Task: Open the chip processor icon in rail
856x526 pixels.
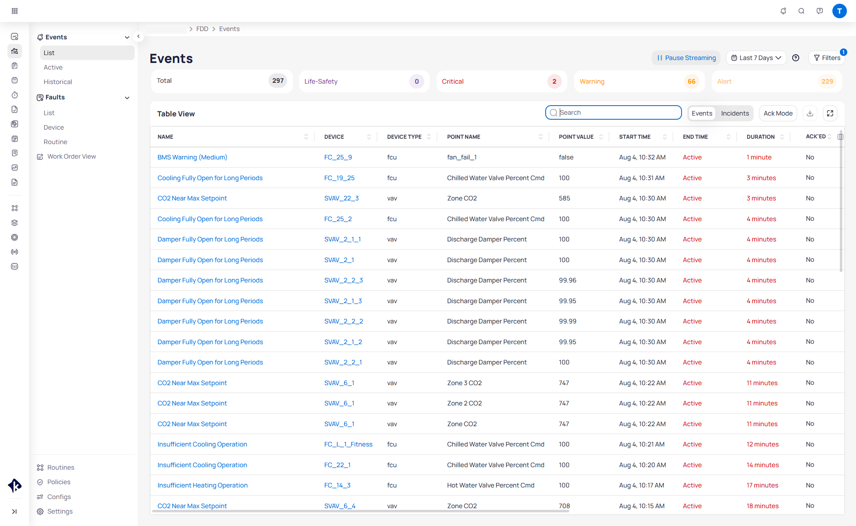Action: point(15,237)
